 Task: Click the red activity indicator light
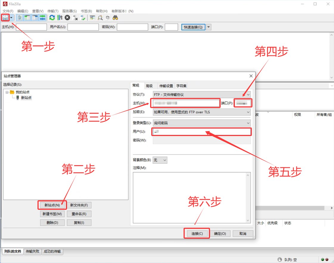click(x=327, y=259)
